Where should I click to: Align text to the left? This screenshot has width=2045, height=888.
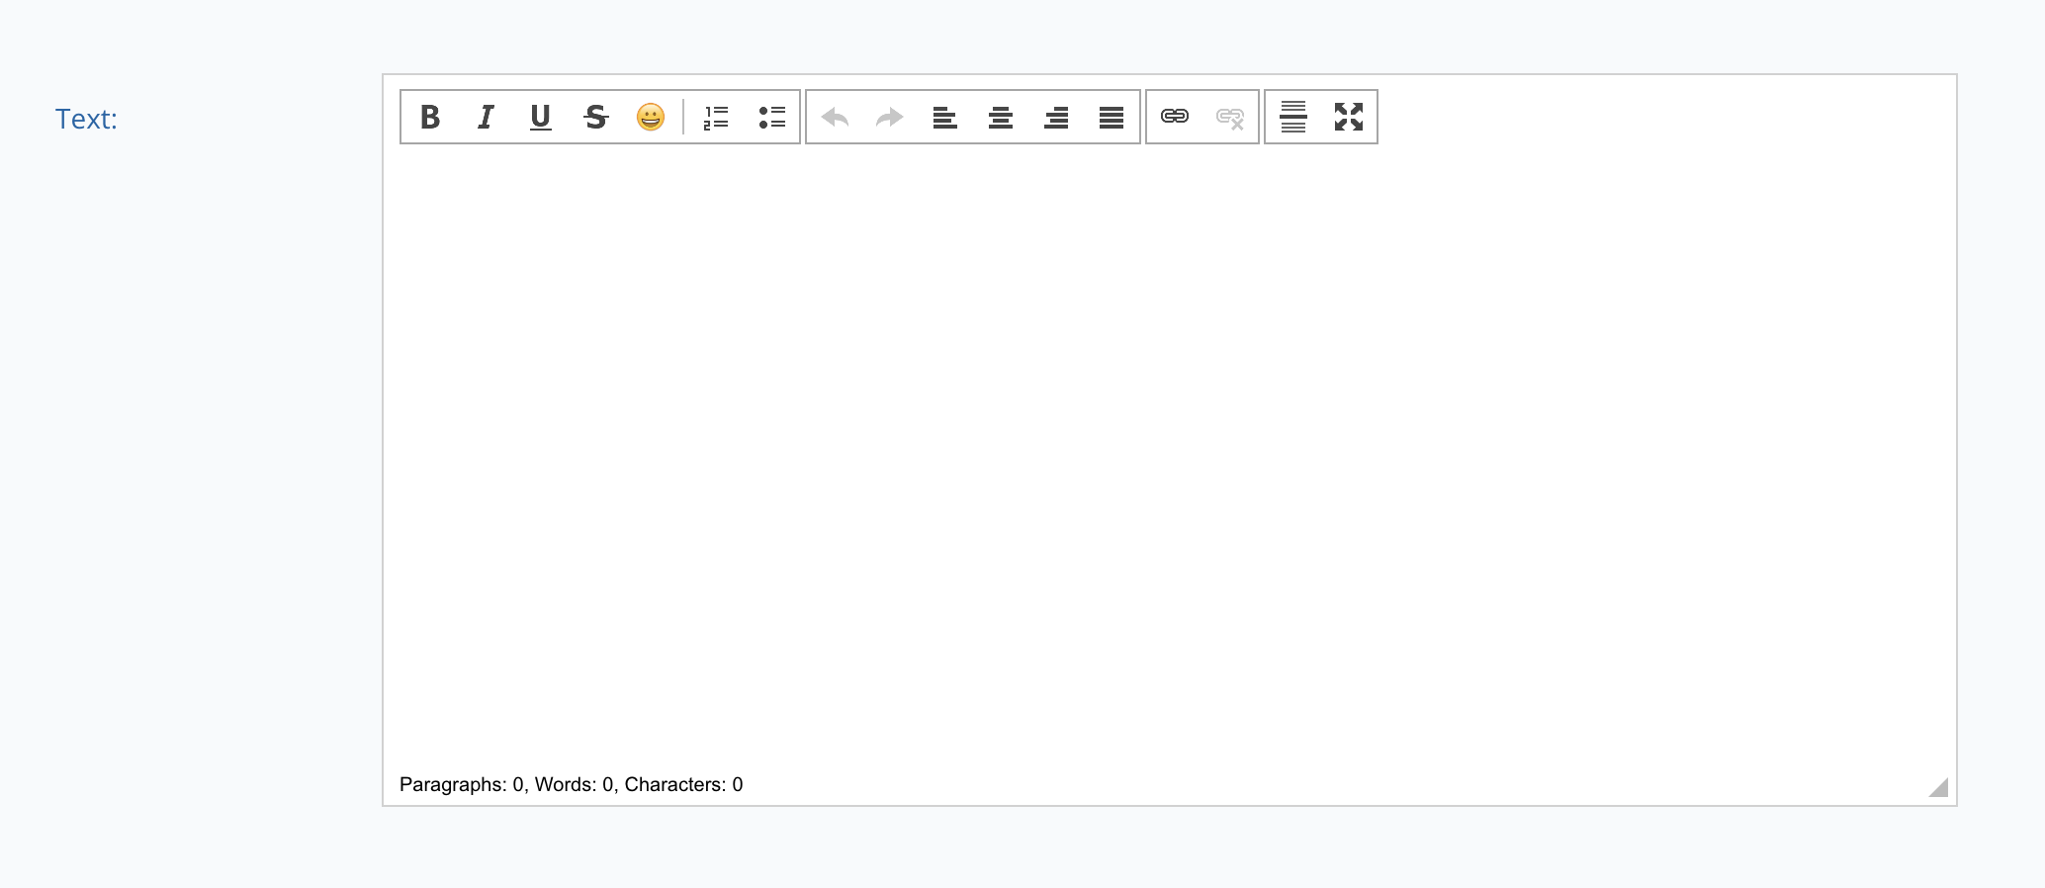945,117
